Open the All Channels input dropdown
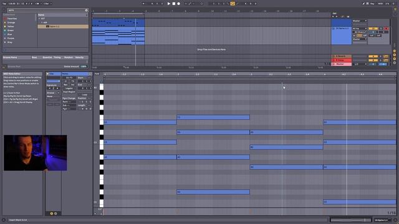 [360, 32]
